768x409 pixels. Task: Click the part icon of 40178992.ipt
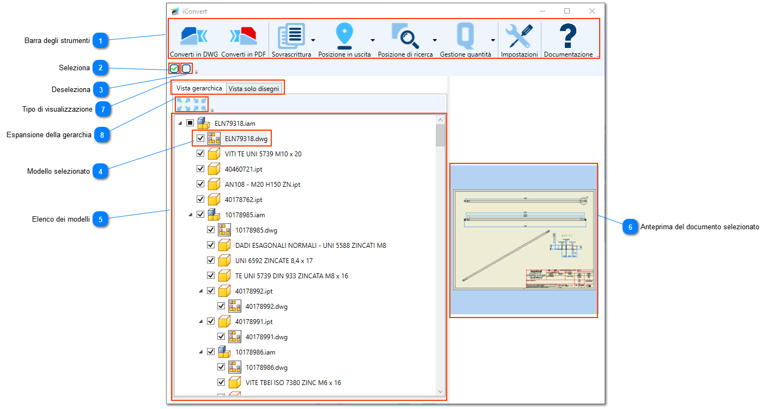point(224,291)
